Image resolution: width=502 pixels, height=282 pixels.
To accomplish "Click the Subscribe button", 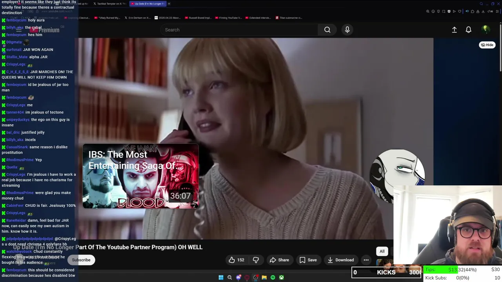I will tap(81, 260).
